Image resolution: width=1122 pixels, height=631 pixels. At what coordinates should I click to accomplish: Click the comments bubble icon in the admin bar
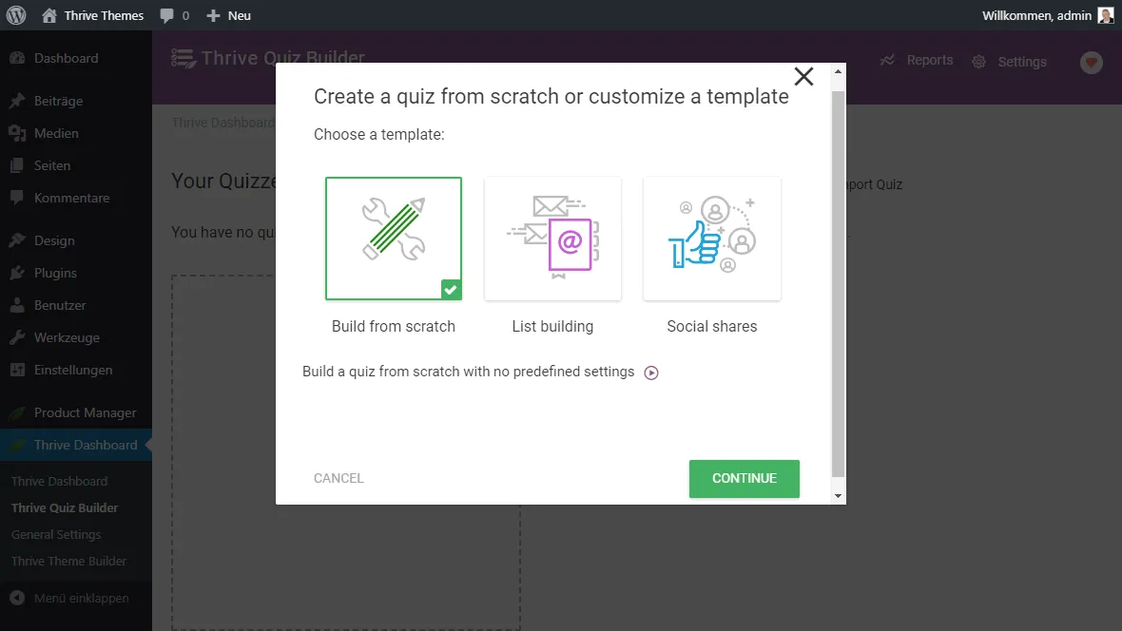tap(166, 16)
